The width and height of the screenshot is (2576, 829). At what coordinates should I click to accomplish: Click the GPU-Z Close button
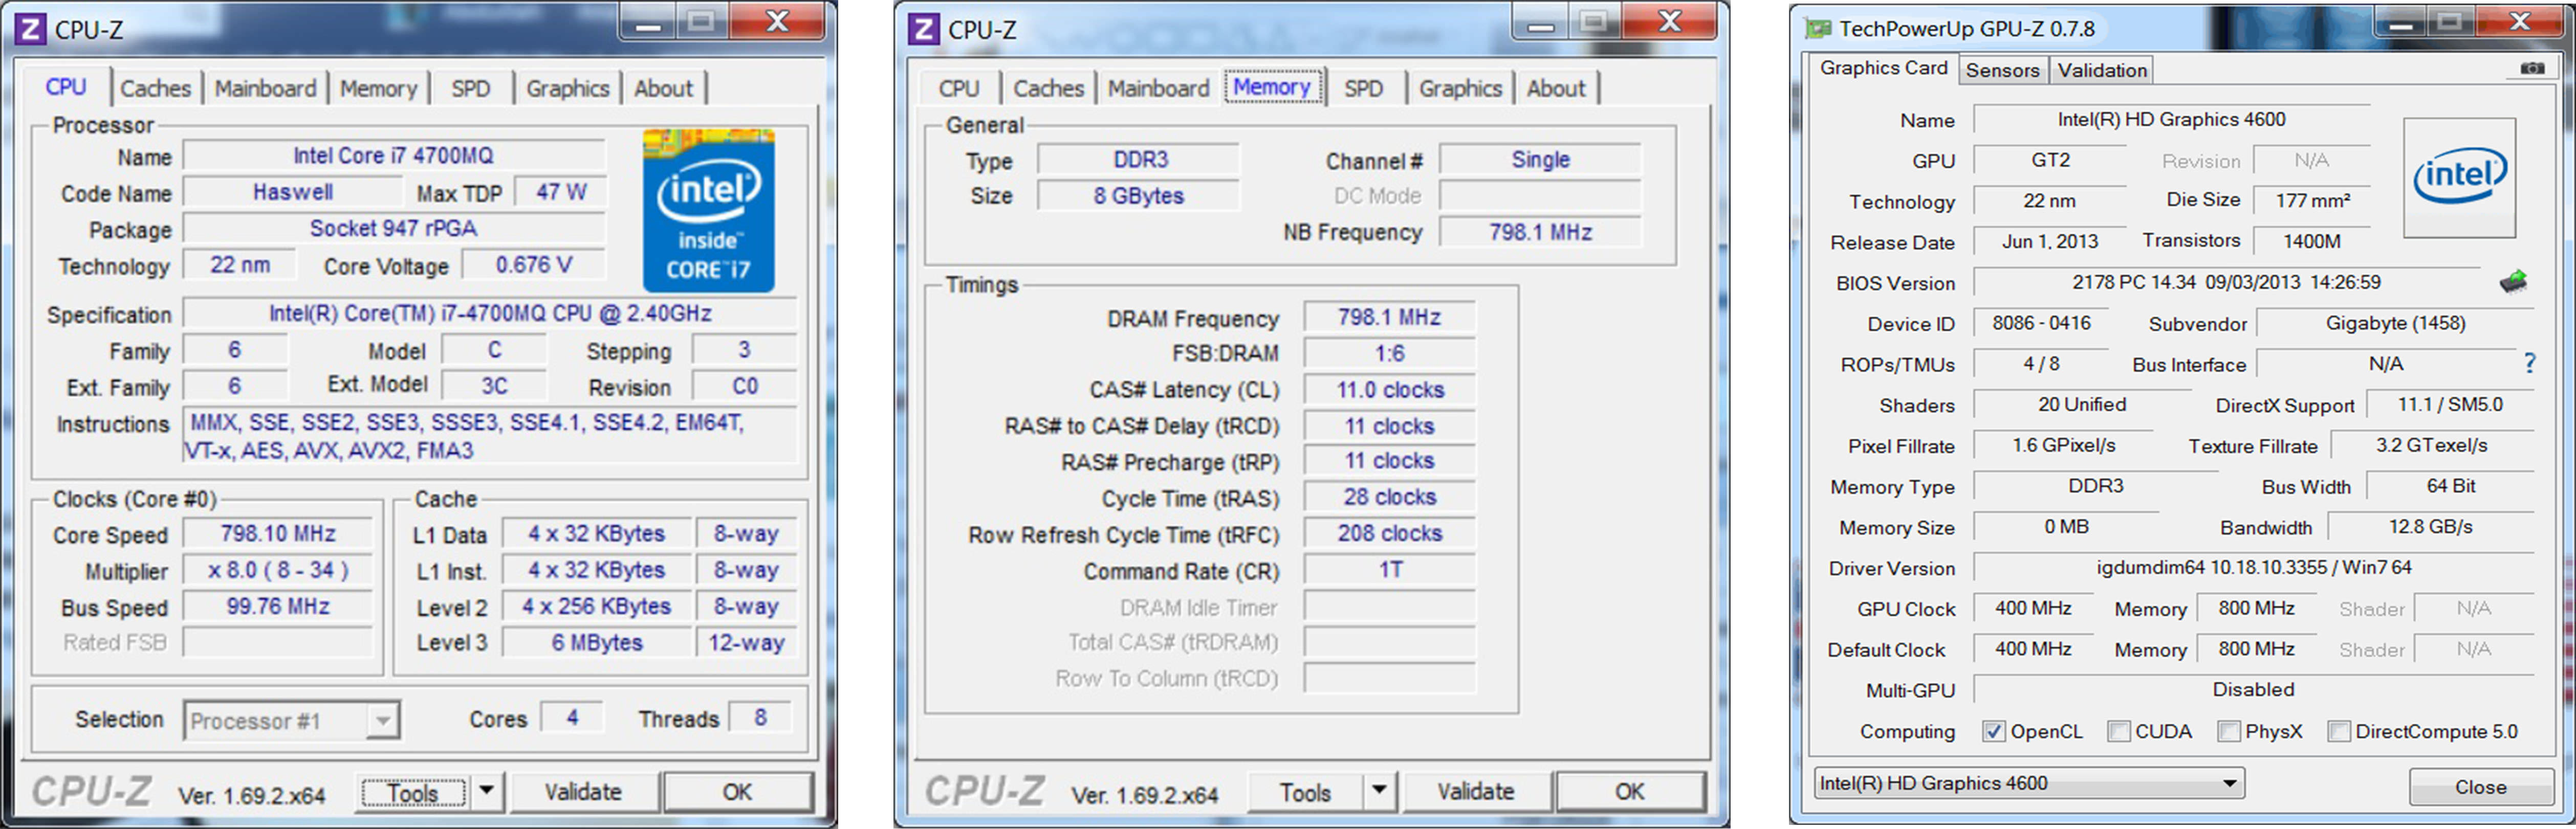pos(2479,787)
